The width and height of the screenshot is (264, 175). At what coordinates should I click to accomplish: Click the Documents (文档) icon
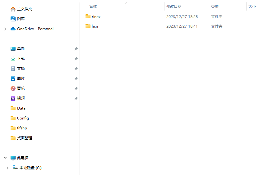(13, 69)
